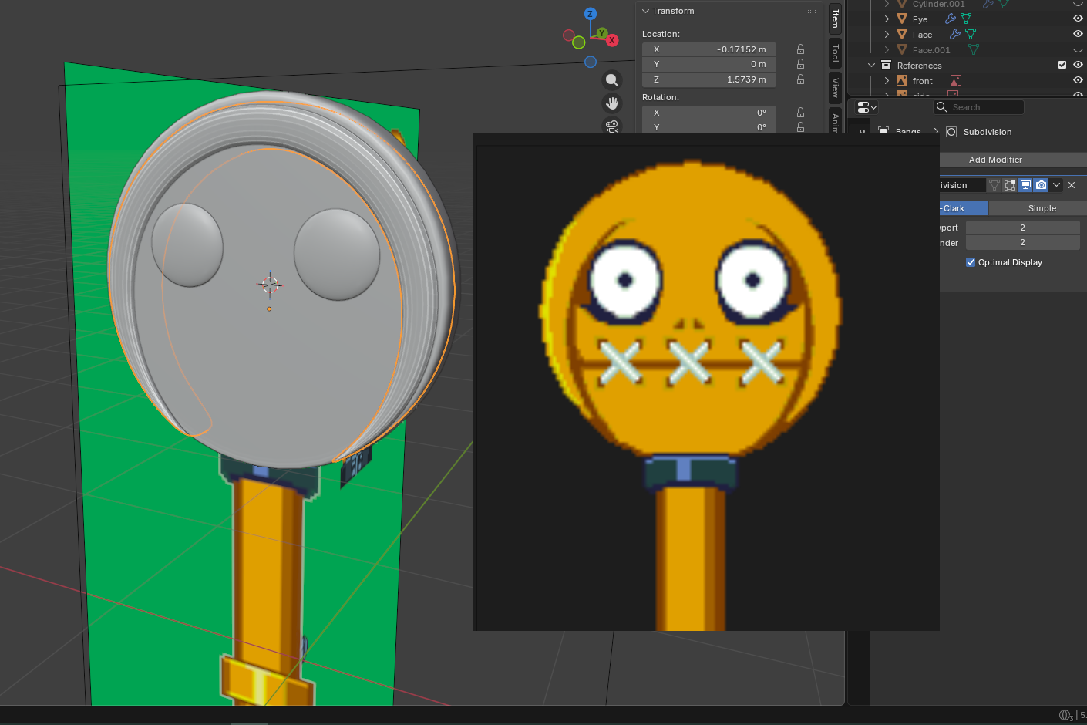
Task: Show the hidden Face.001 object
Action: click(x=1078, y=49)
